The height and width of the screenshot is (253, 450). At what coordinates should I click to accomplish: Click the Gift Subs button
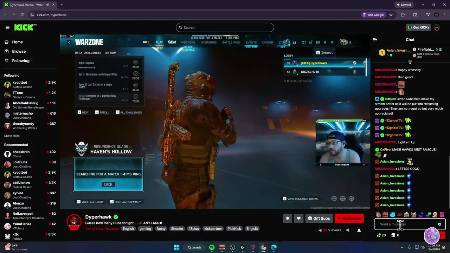pos(319,218)
